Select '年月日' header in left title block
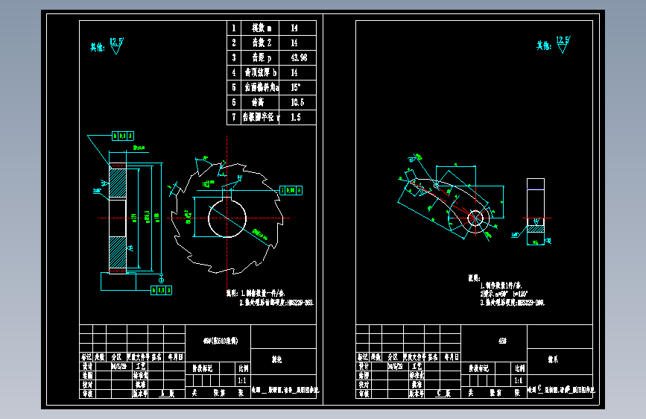Viewport: 646px width, 419px height. [174, 357]
